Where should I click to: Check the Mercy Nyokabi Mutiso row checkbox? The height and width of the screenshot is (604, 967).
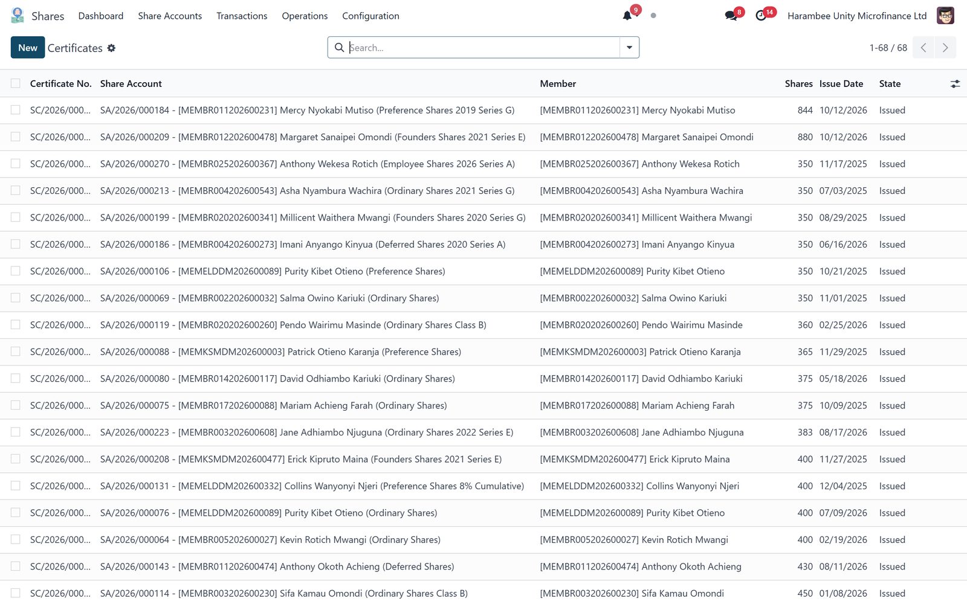tap(16, 110)
